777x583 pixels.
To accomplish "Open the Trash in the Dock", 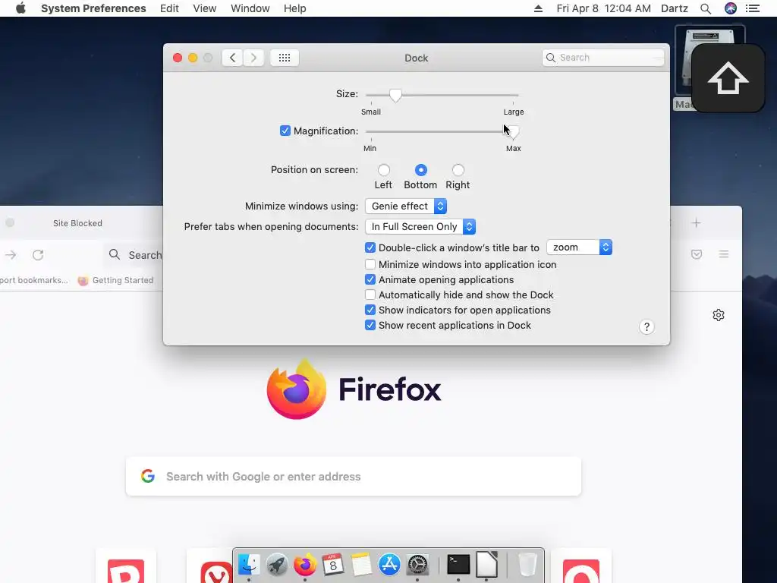I will pyautogui.click(x=527, y=565).
